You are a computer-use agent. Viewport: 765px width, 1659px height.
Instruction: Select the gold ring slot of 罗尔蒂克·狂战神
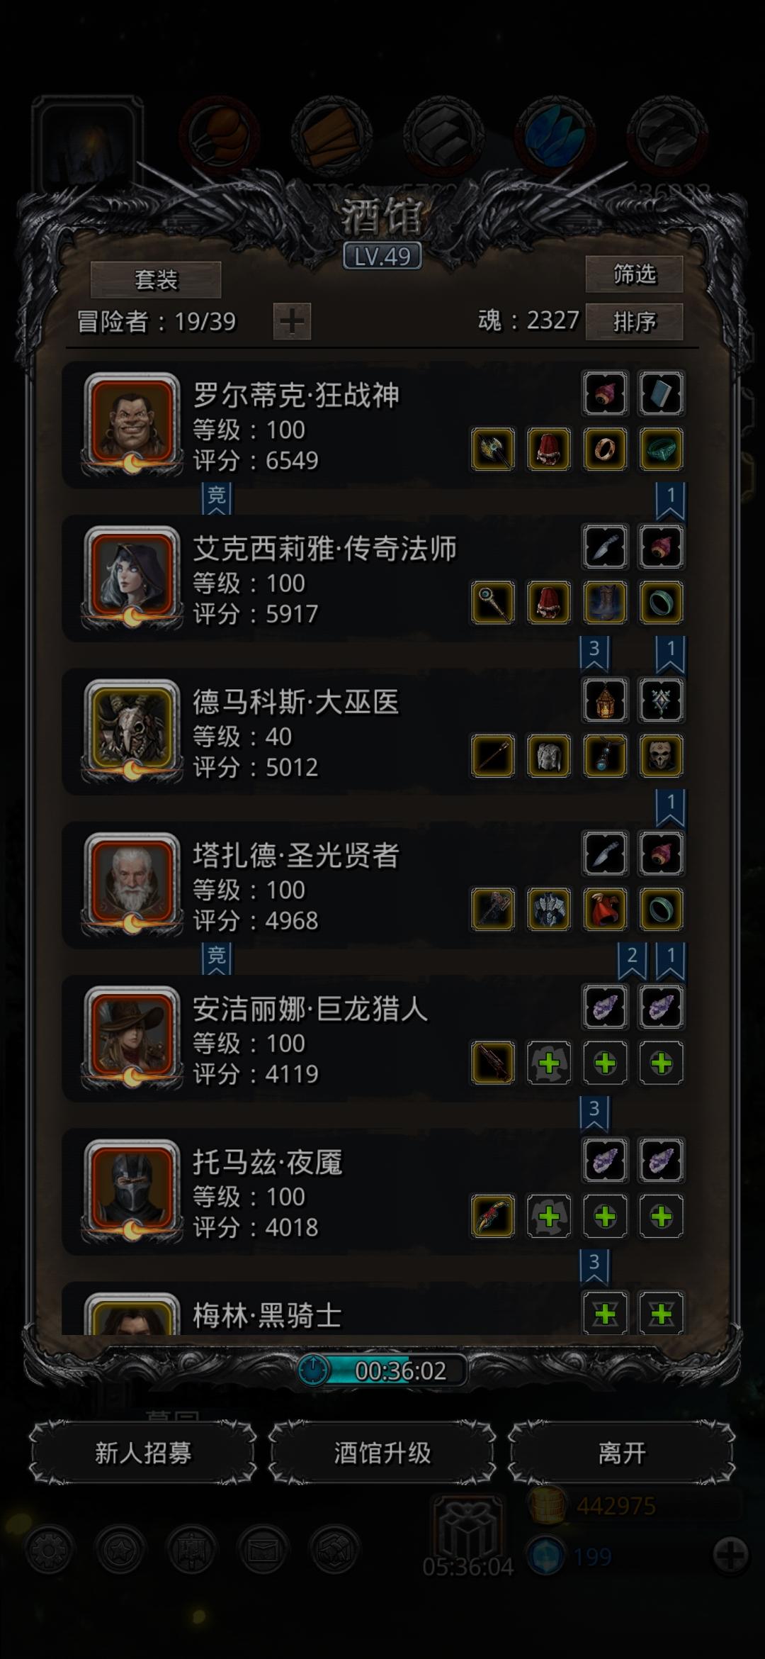[x=605, y=449]
